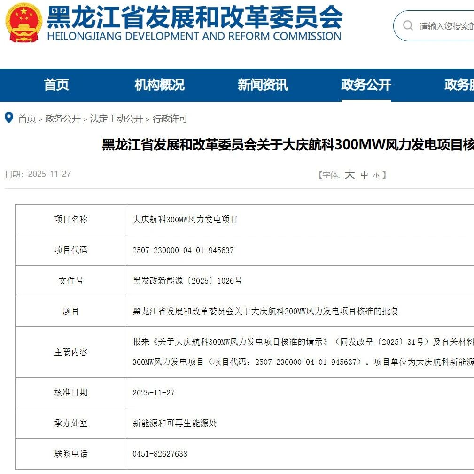Click the 主要内容 label cell
The image size is (474, 474).
click(71, 352)
